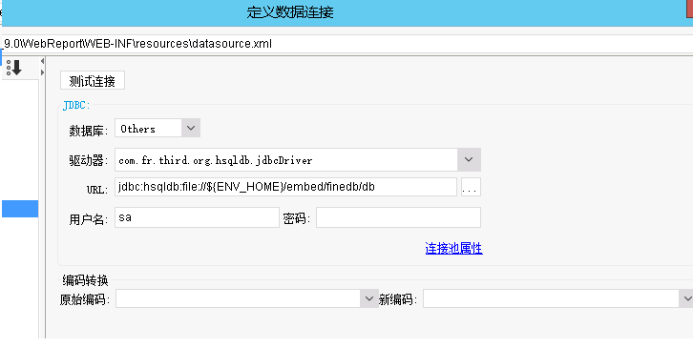This screenshot has height=348, width=693.
Task: Open the 新编码 dropdown arrow
Action: (x=686, y=299)
